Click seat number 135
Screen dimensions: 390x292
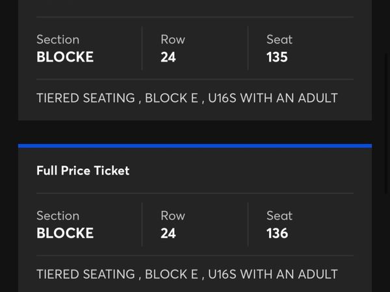tap(277, 57)
